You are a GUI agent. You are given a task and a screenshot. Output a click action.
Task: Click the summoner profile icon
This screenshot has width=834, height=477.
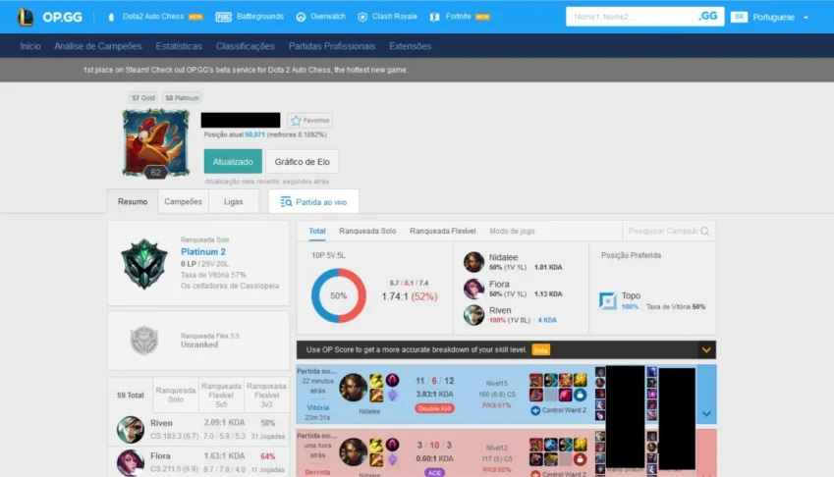(x=156, y=143)
